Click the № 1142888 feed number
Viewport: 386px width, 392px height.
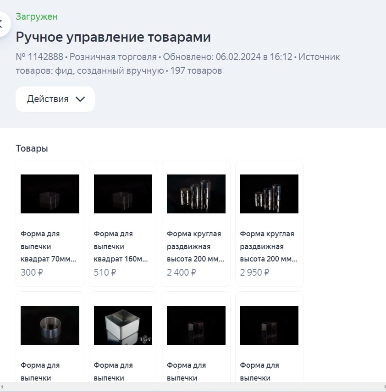point(39,57)
